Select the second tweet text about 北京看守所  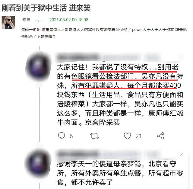click(120, 173)
